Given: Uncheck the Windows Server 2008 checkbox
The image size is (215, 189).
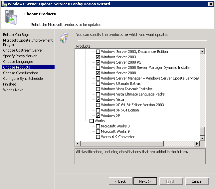Looking at the screenshot, I should tap(98, 73).
